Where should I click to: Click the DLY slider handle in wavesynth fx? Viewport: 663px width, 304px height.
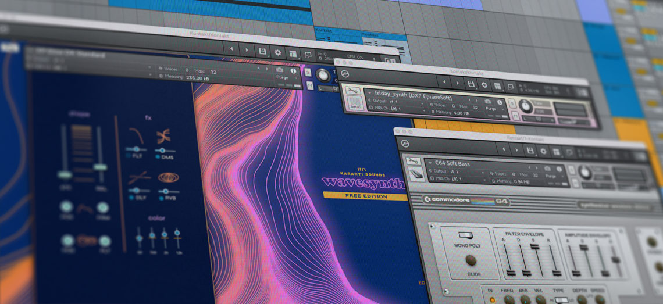click(x=137, y=190)
